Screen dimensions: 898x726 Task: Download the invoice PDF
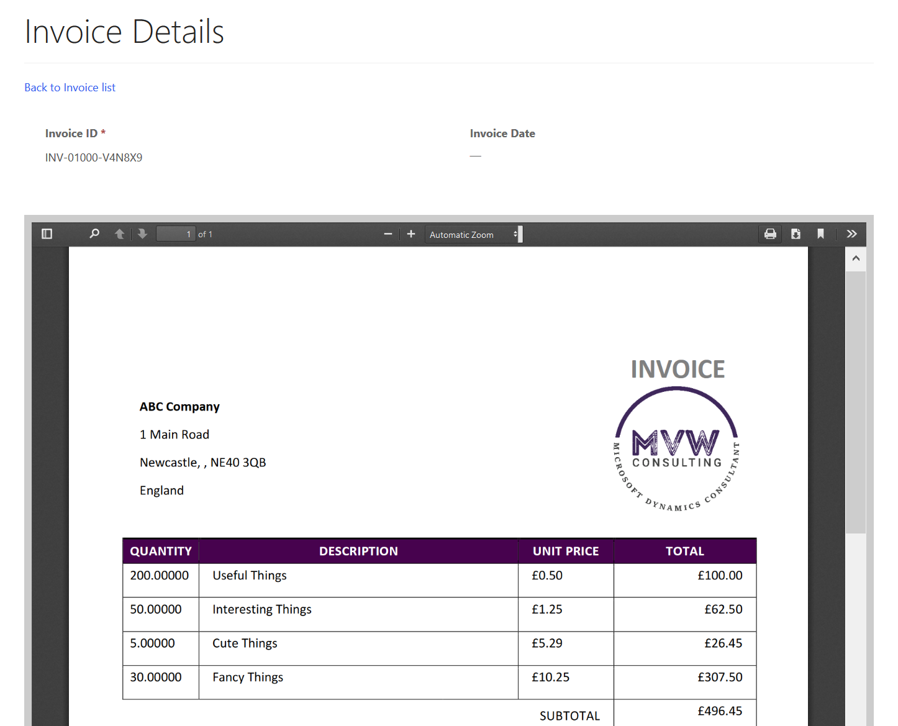click(796, 234)
